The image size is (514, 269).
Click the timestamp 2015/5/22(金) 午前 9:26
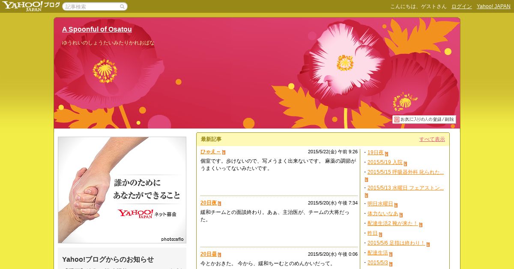coord(333,152)
